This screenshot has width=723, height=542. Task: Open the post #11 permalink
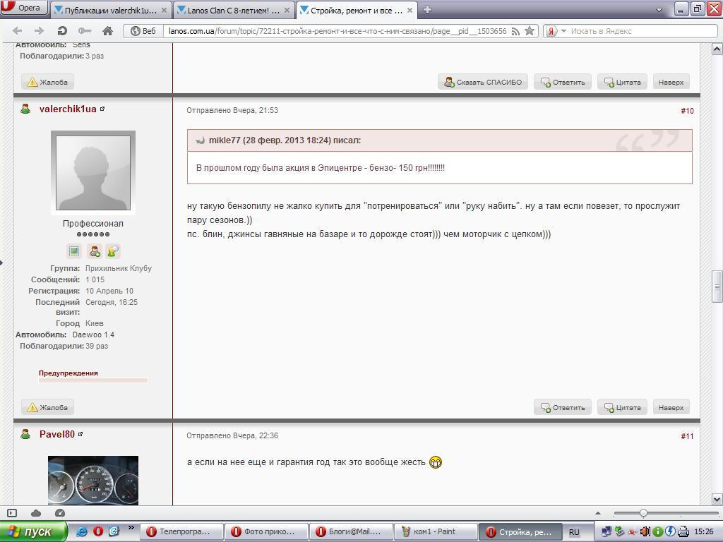tap(687, 436)
